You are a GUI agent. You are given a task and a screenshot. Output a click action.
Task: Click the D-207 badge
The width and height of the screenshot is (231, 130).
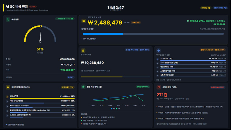pos(71,77)
